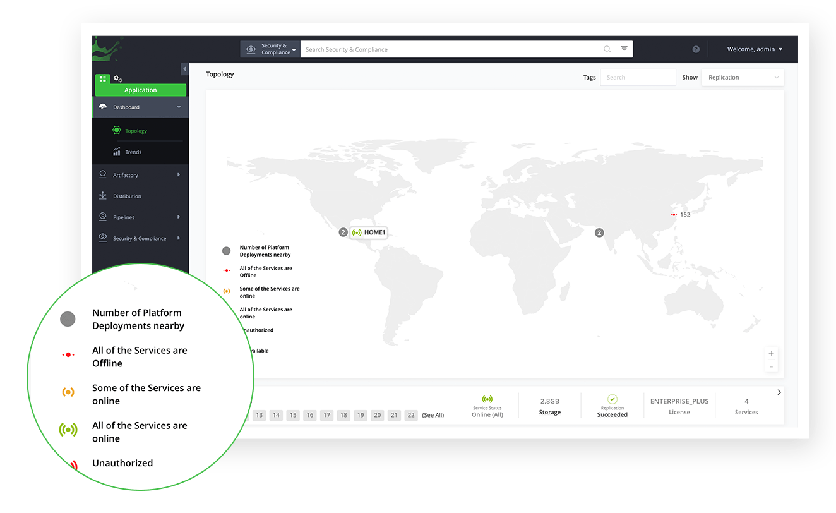Click the Distribution download icon
The width and height of the screenshot is (836, 513).
pos(103,196)
